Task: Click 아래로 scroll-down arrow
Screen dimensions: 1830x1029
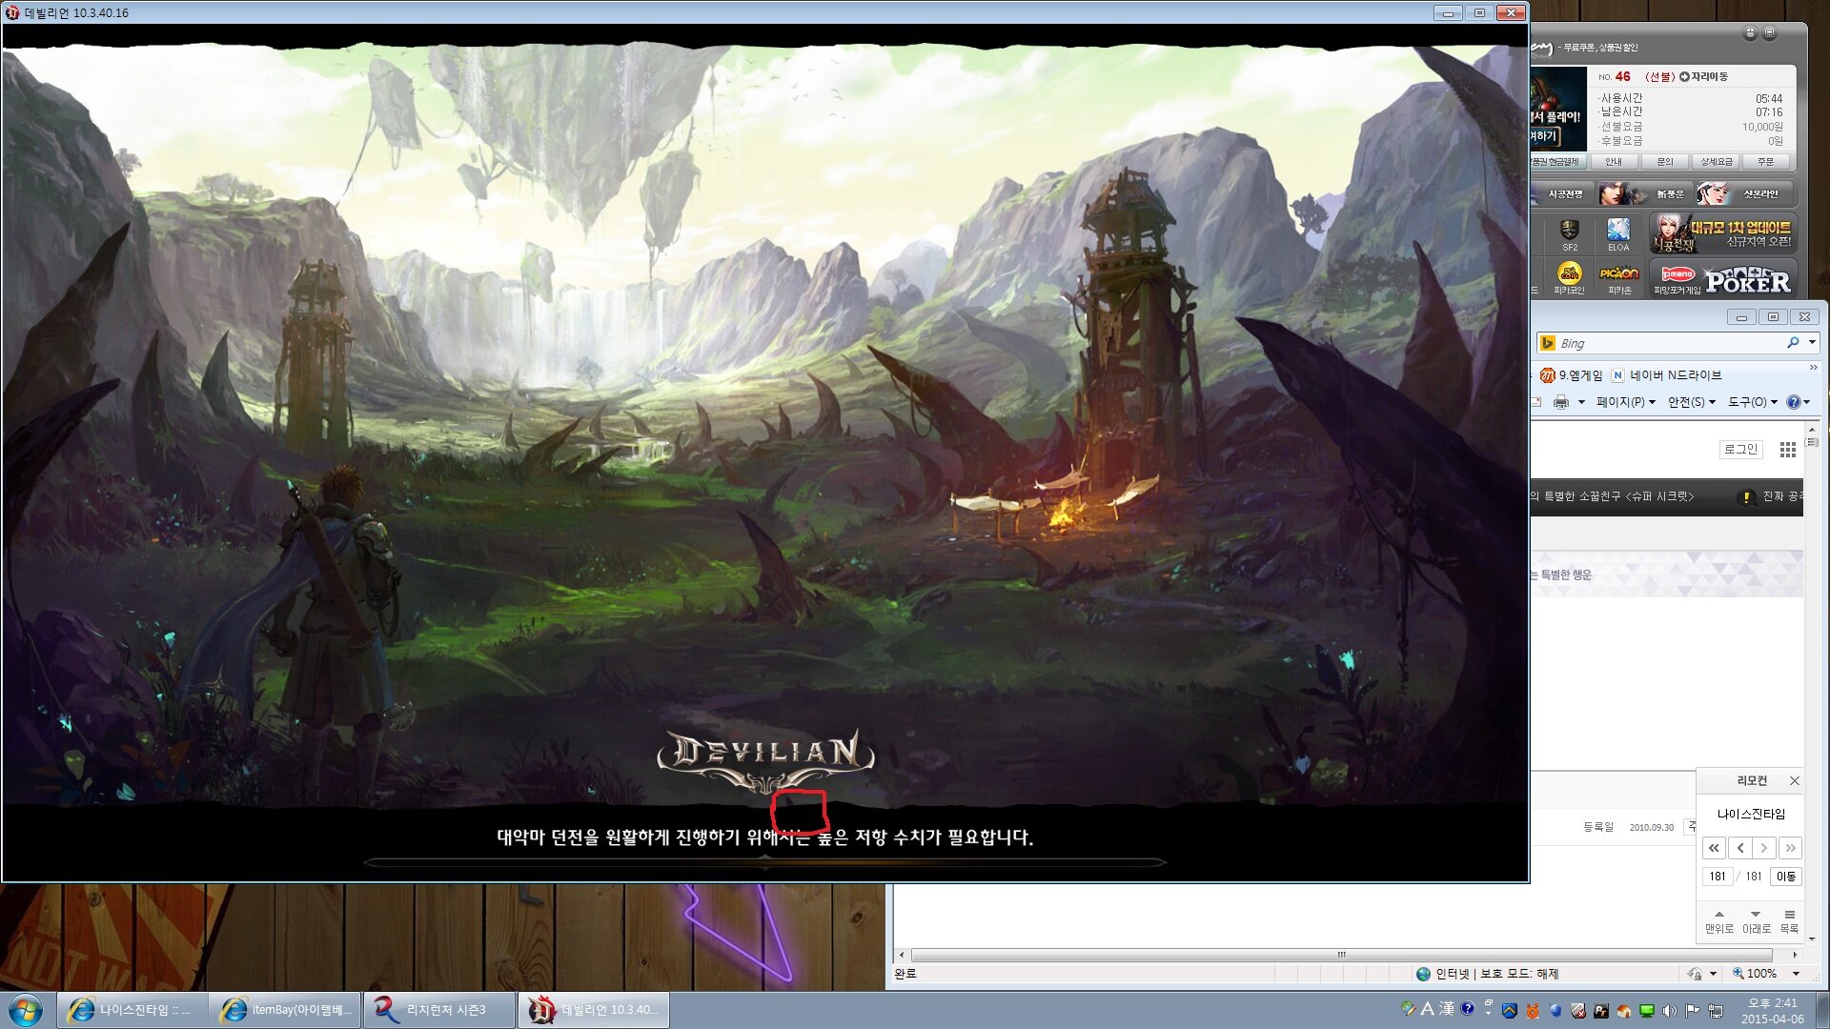Action: (x=1756, y=915)
